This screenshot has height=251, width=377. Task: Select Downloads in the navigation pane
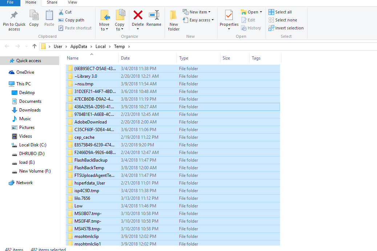click(x=30, y=110)
